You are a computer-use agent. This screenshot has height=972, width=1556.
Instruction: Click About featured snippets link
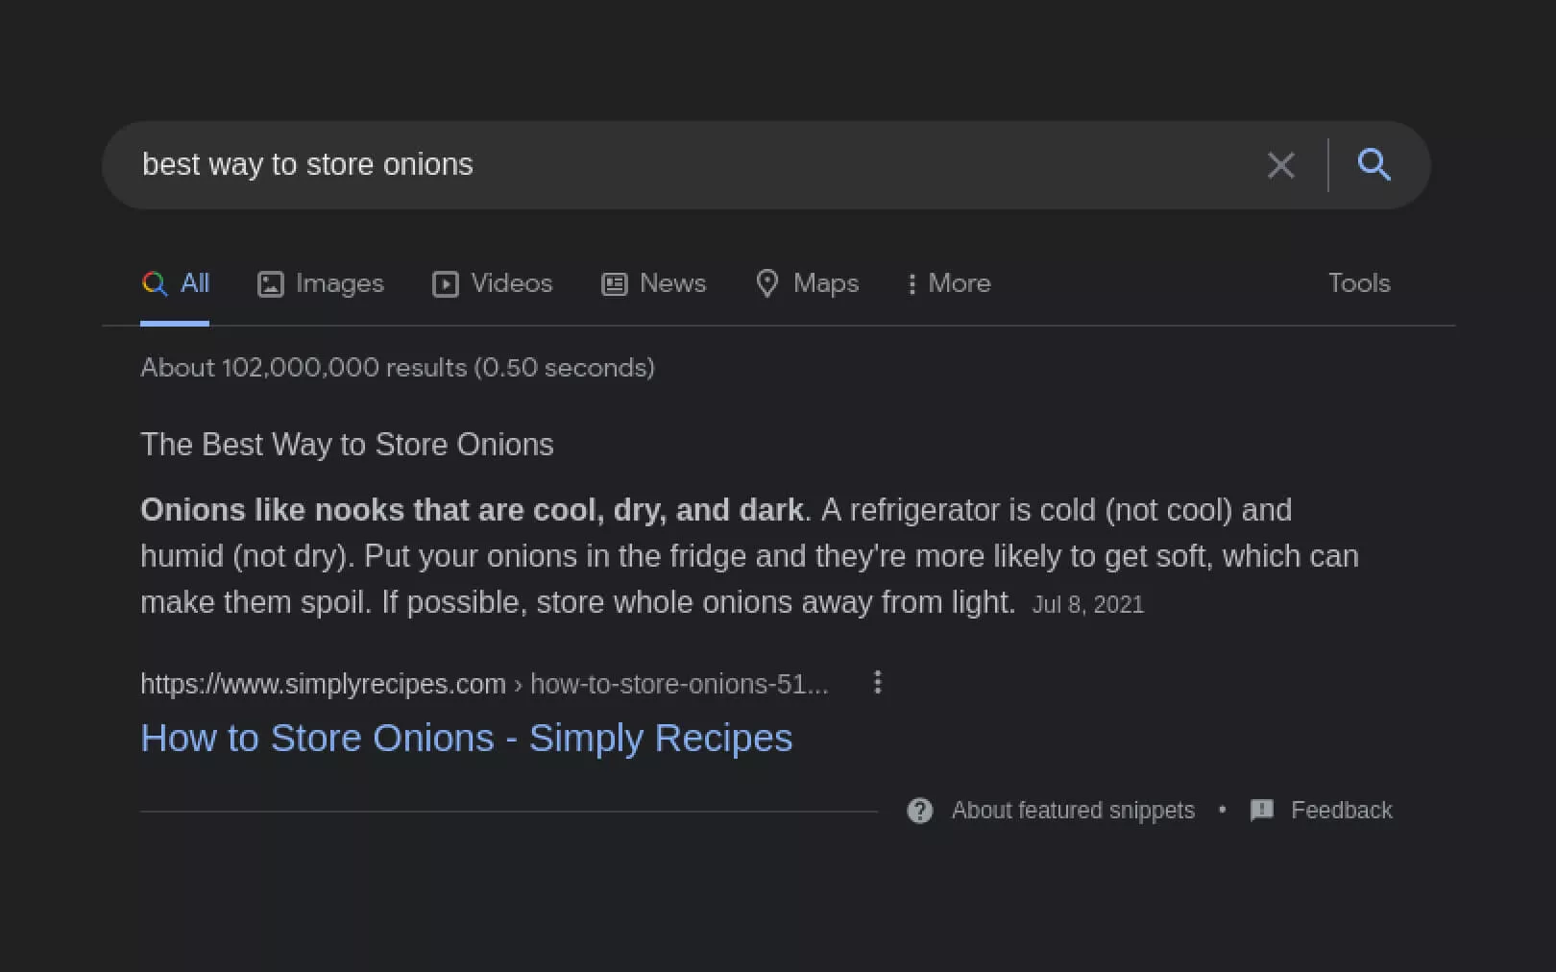point(1073,811)
